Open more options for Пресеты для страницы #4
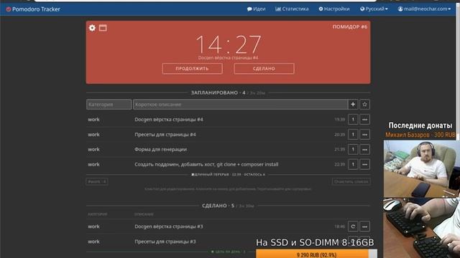The height and width of the screenshot is (258, 460). 364,135
